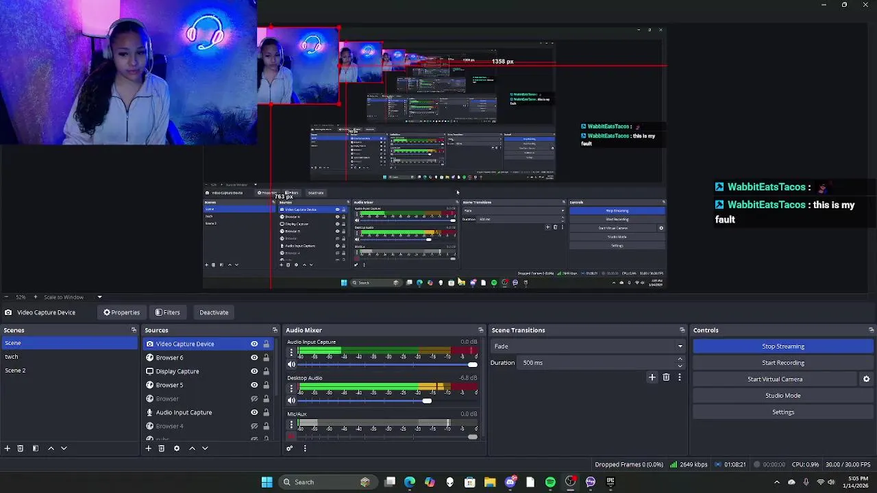Open transition properties three-dot icon

point(680,377)
